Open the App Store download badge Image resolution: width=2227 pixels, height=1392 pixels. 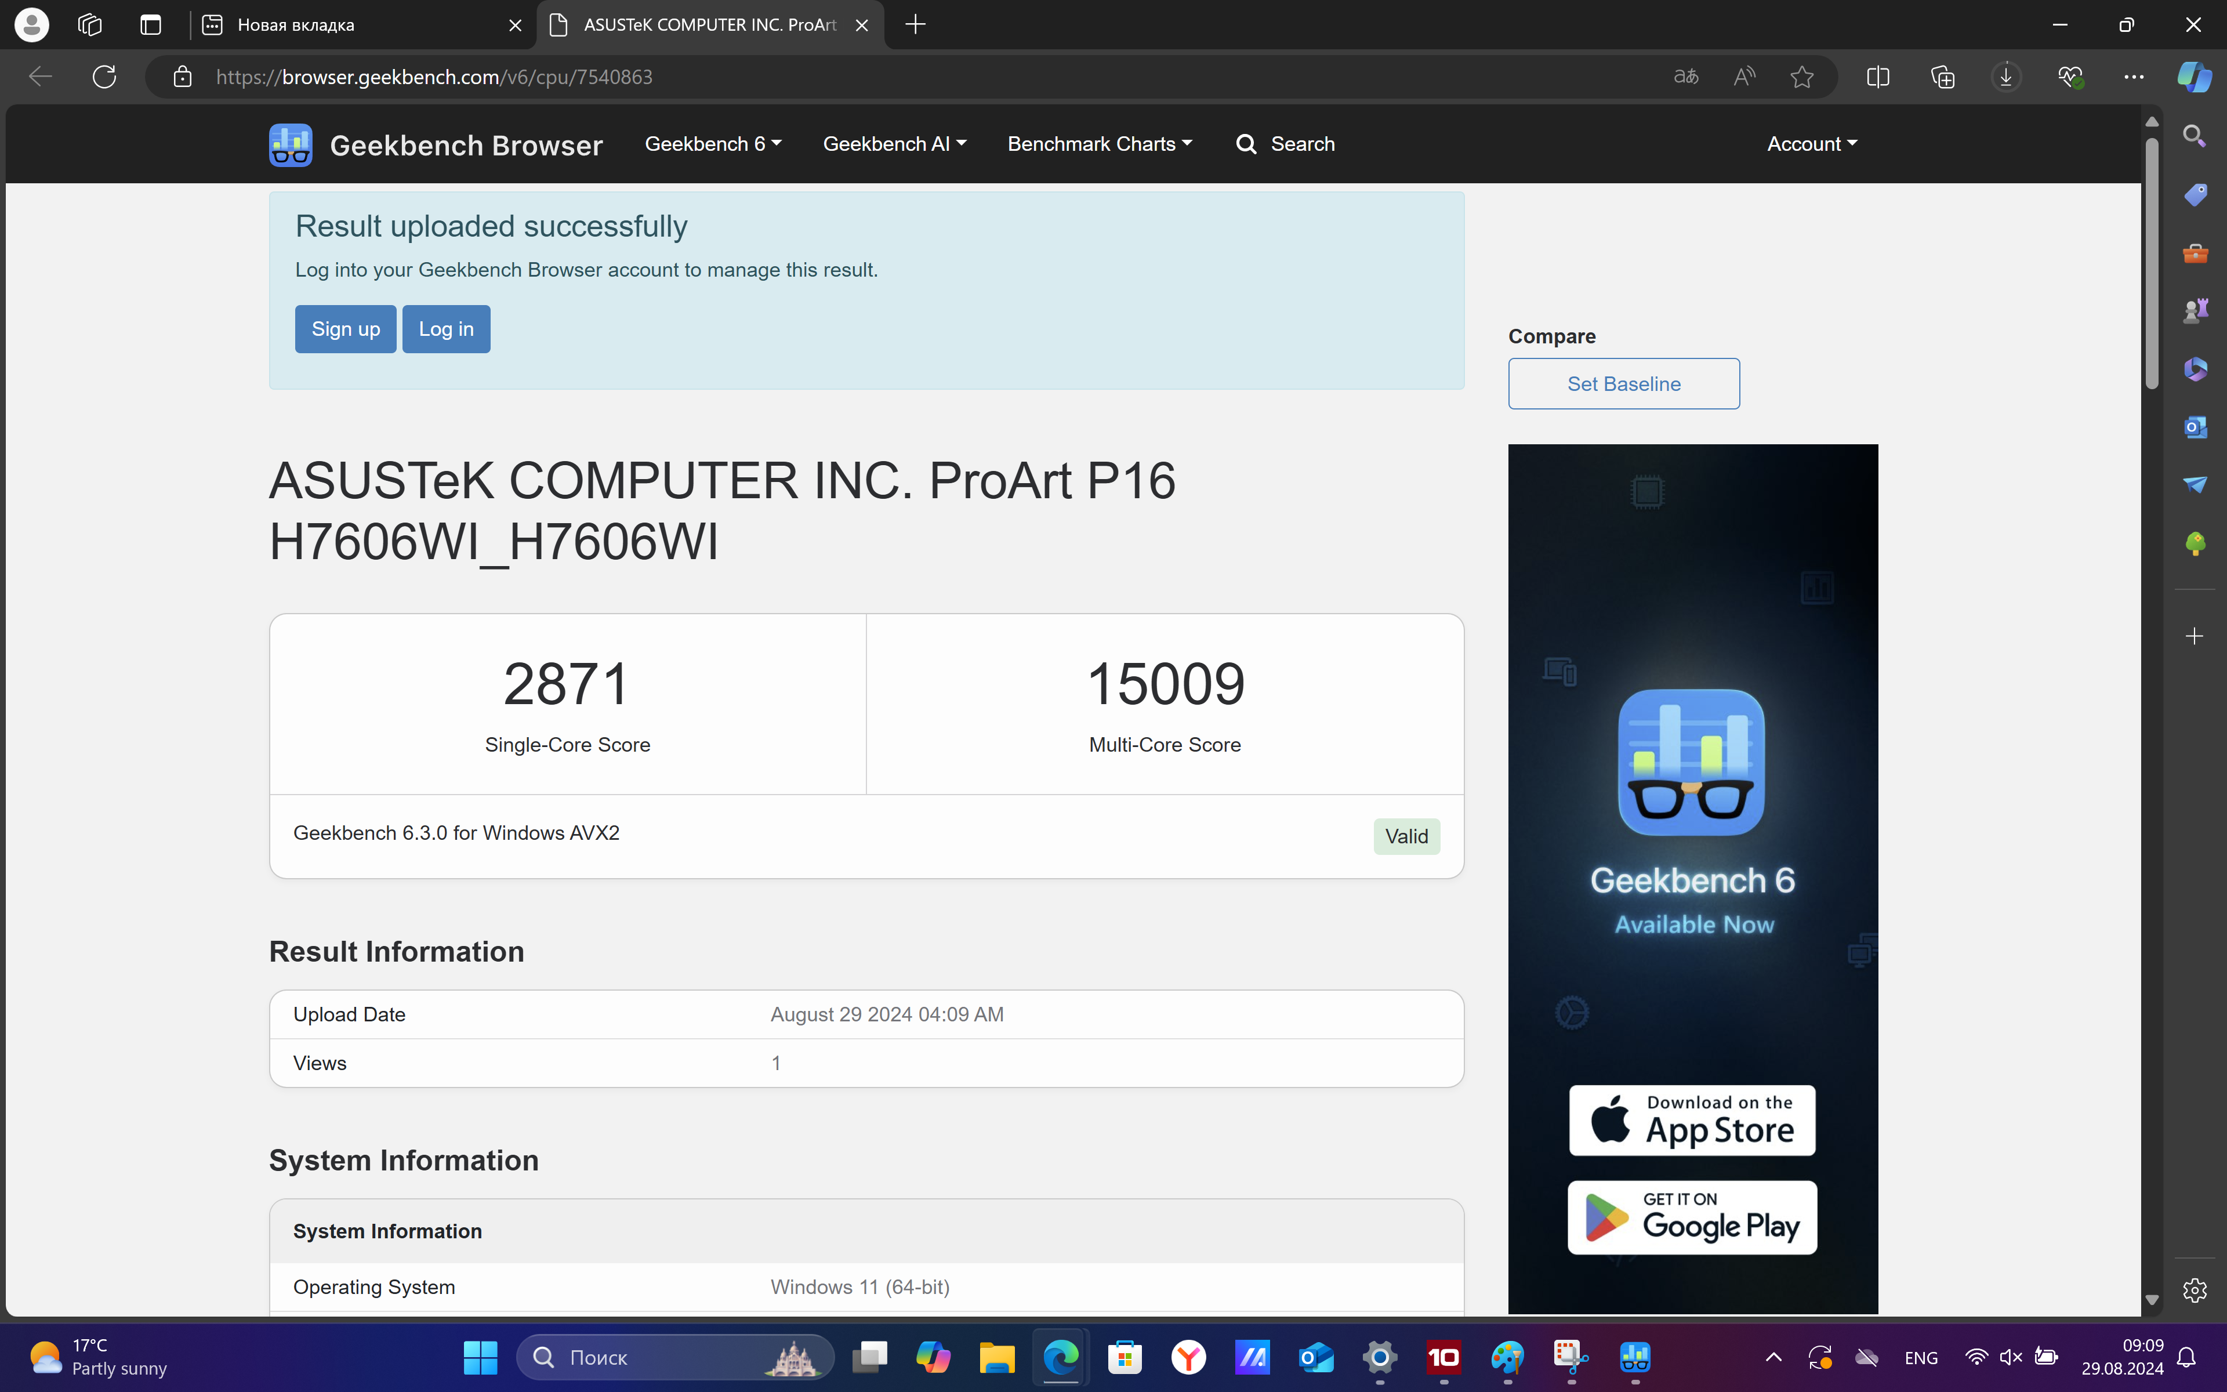point(1691,1119)
